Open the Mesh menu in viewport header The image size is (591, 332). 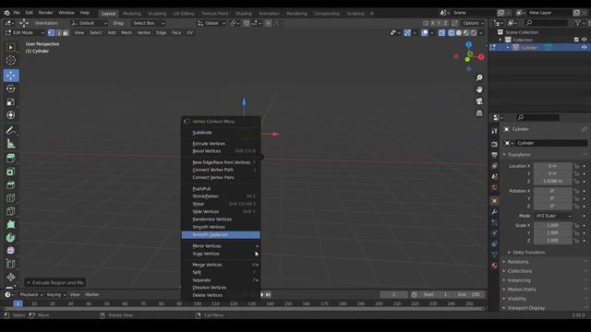click(x=127, y=33)
